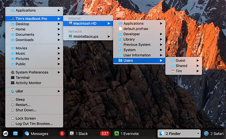The image size is (226, 139).
Task: Click the MobileBackups drive icon
Action: pyautogui.click(x=70, y=36)
